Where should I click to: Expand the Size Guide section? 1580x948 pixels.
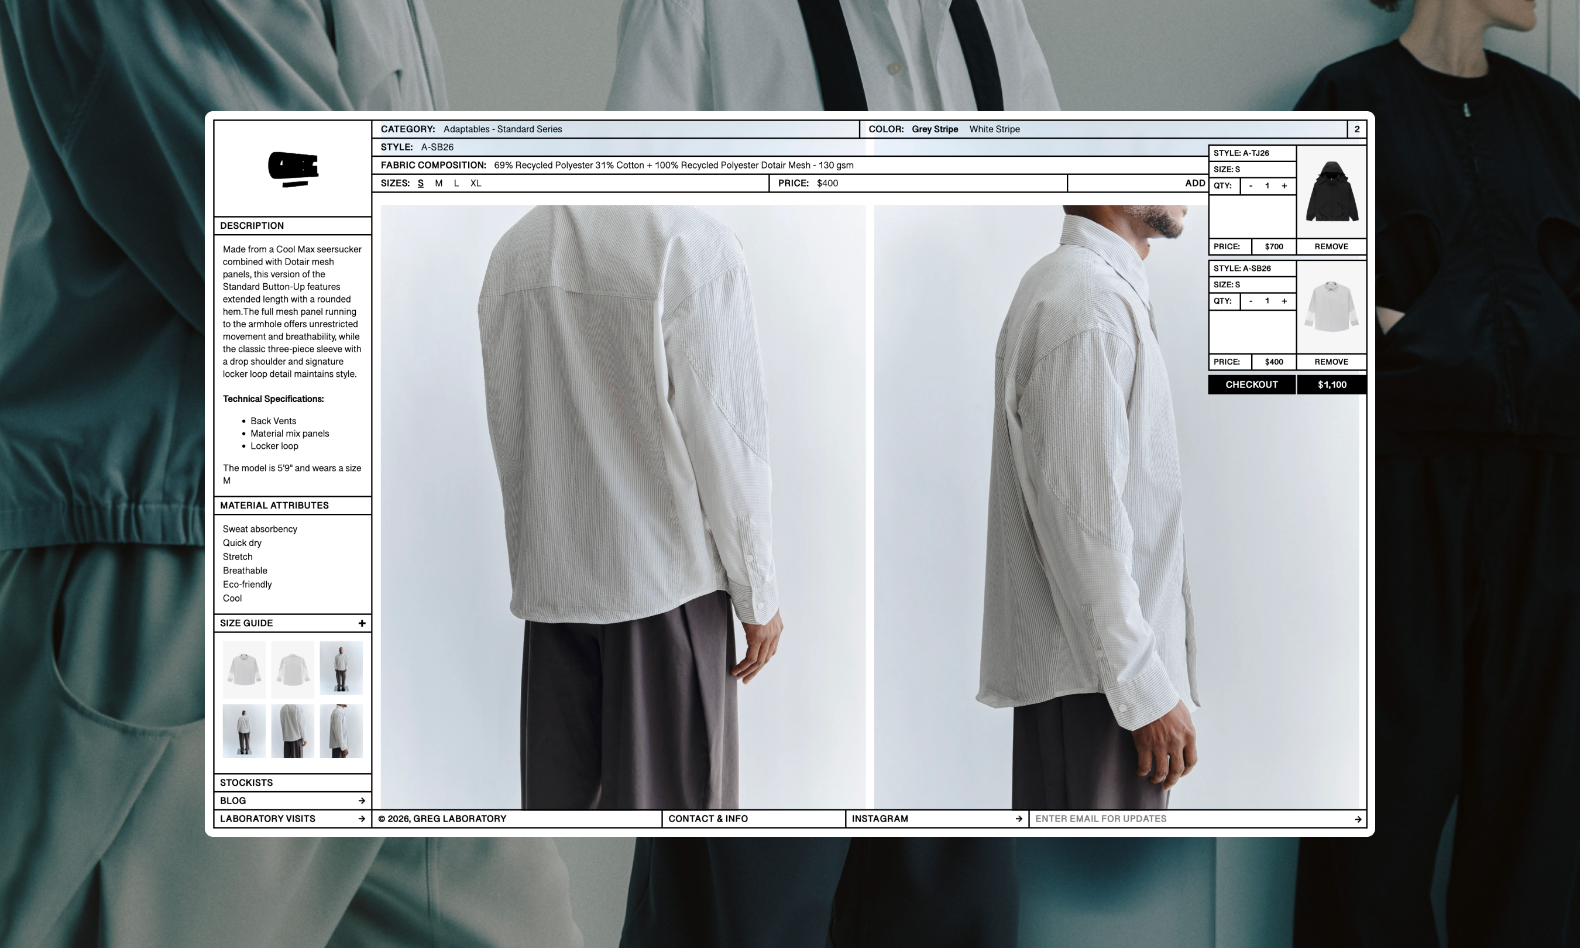point(363,623)
